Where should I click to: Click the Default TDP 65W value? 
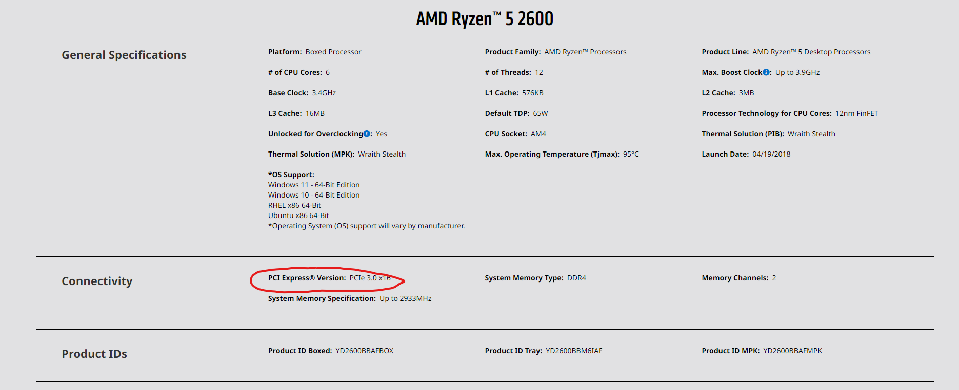tap(541, 113)
